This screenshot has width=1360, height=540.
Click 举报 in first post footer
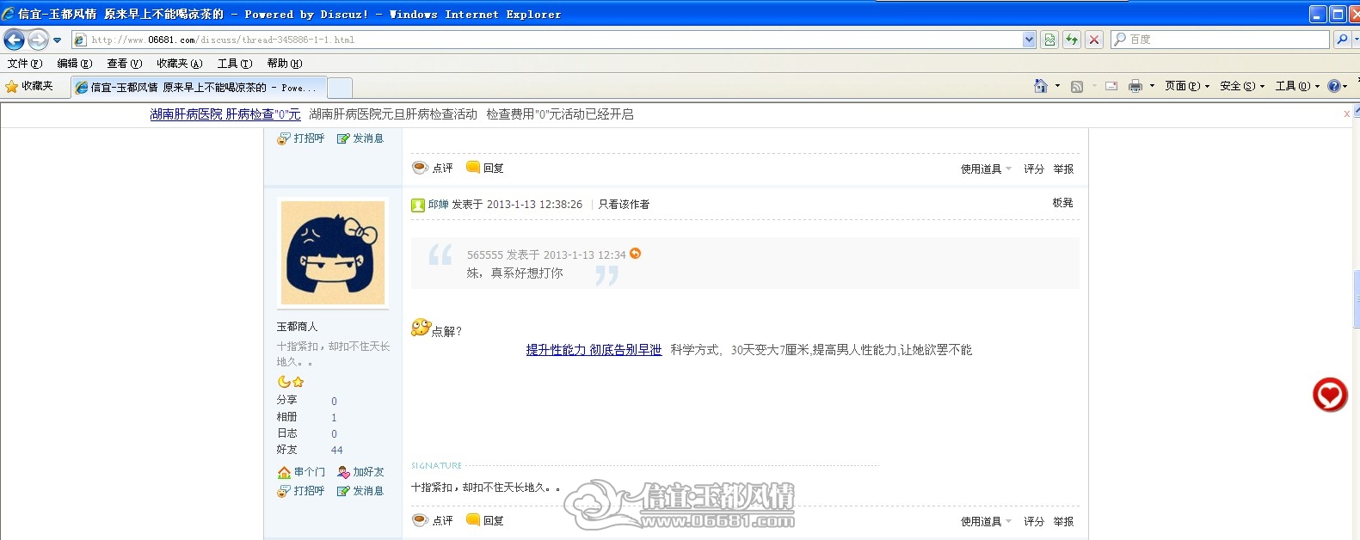coord(1063,169)
